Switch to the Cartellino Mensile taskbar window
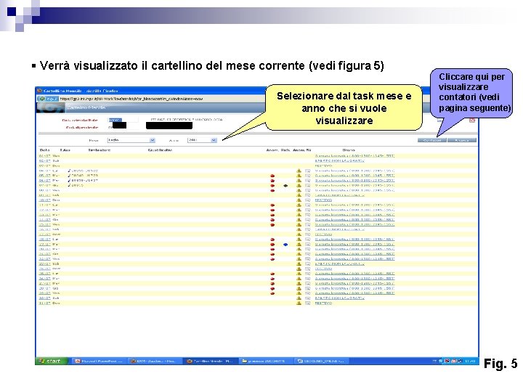This screenshot has width=523, height=392. (211, 362)
